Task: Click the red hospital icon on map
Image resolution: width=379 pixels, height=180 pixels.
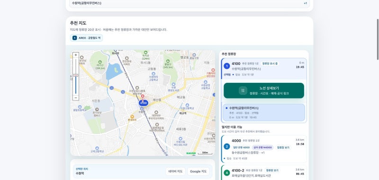Action: click(x=213, y=70)
